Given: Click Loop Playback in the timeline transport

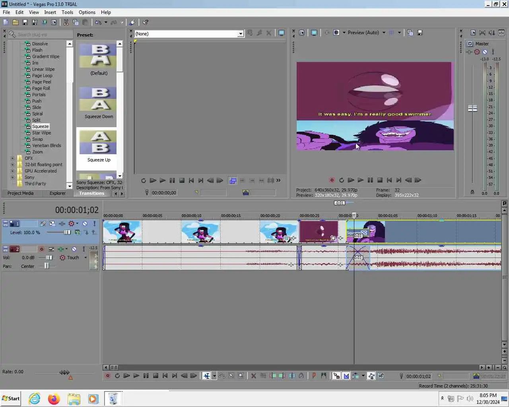Looking at the screenshot, I should (x=117, y=376).
